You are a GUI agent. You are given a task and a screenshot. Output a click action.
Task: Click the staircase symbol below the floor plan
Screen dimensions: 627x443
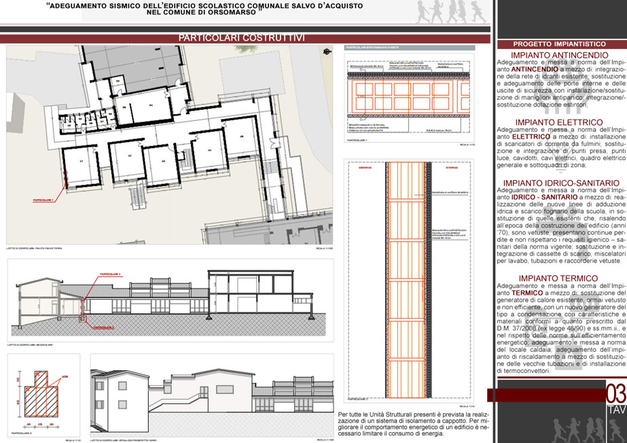pyautogui.click(x=138, y=194)
